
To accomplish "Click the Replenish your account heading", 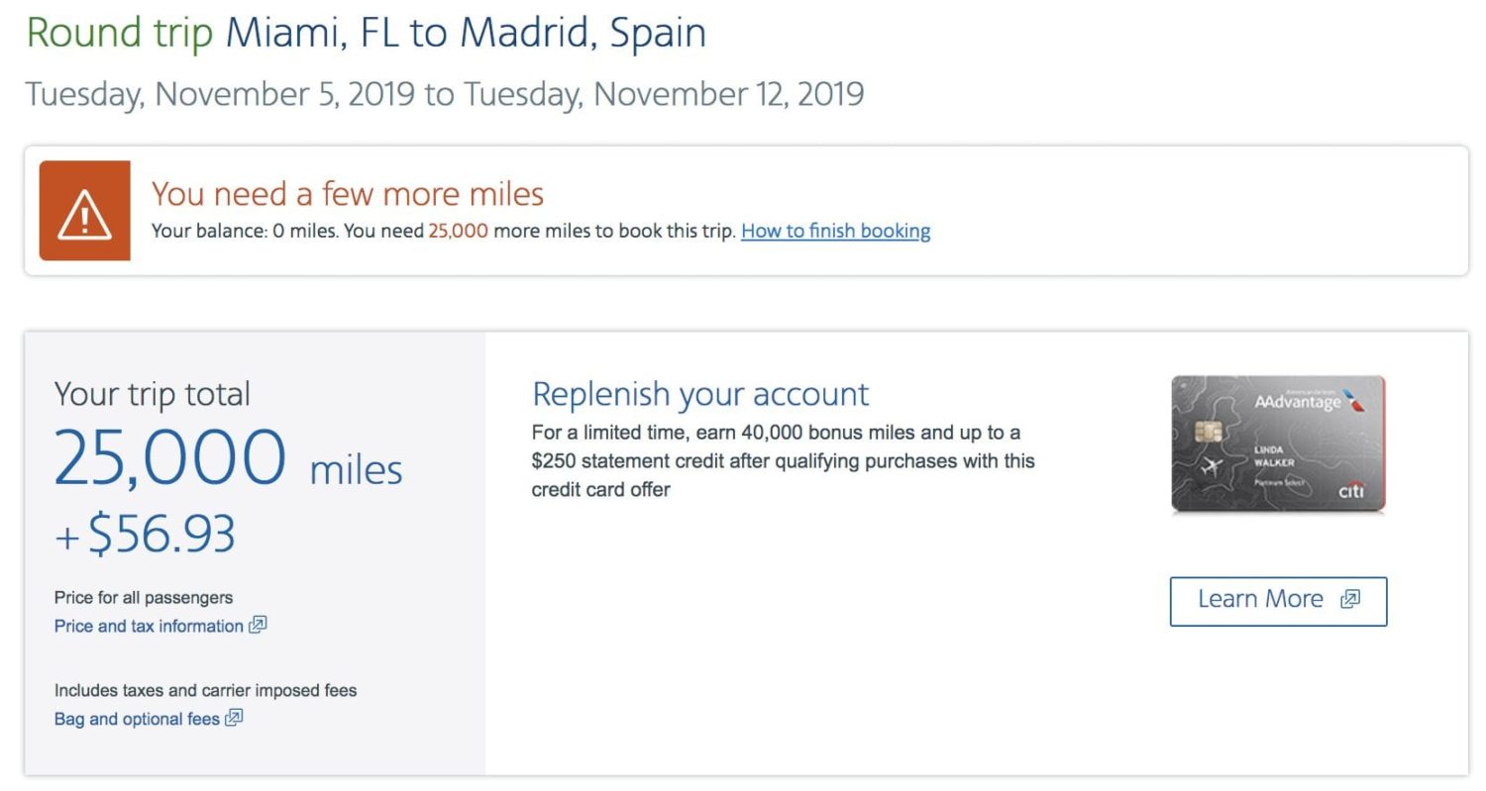I will point(700,394).
